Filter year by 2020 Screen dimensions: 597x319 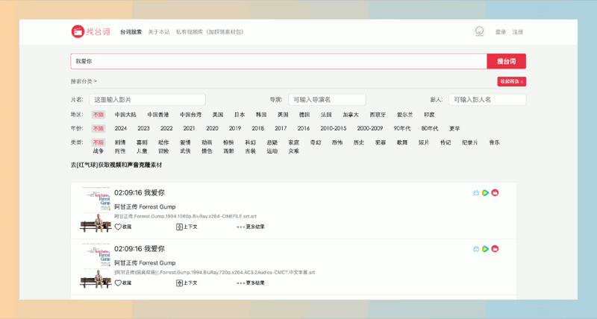click(212, 128)
